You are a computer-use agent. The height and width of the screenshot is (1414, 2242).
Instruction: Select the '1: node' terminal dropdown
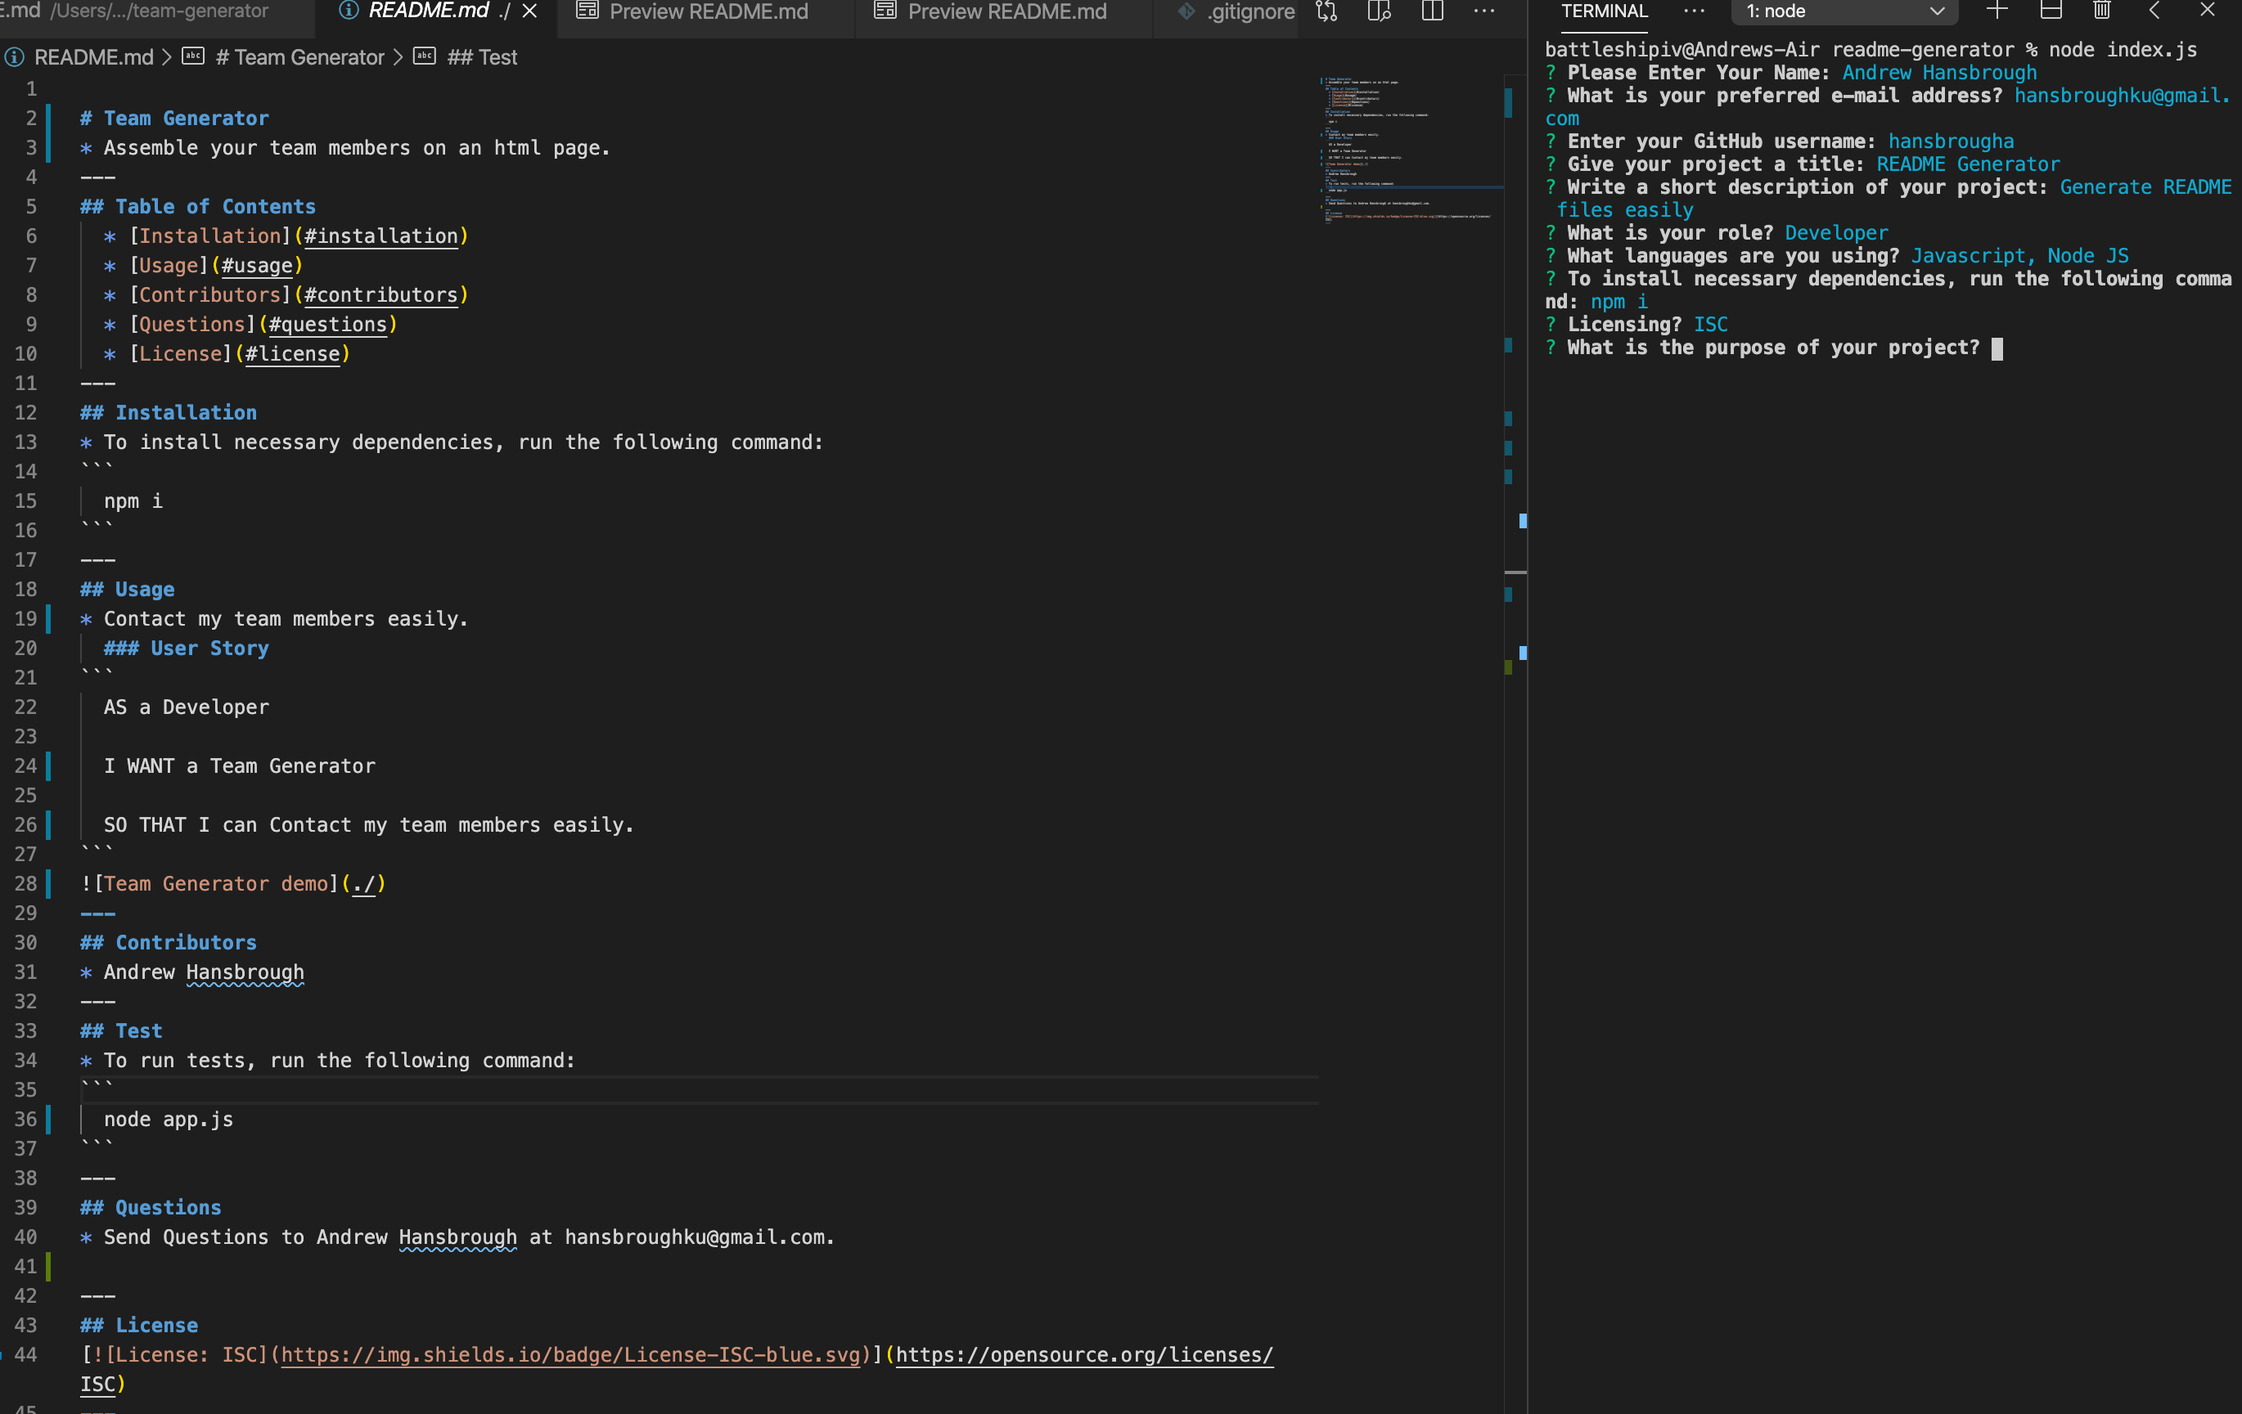1844,11
